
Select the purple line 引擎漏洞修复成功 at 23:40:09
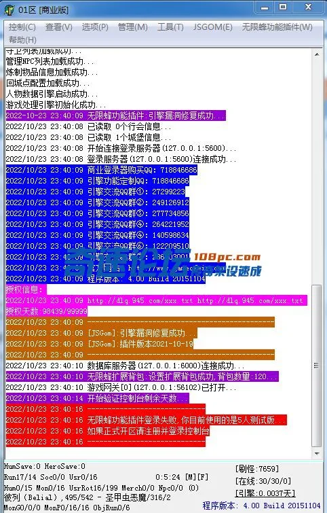coord(115,116)
